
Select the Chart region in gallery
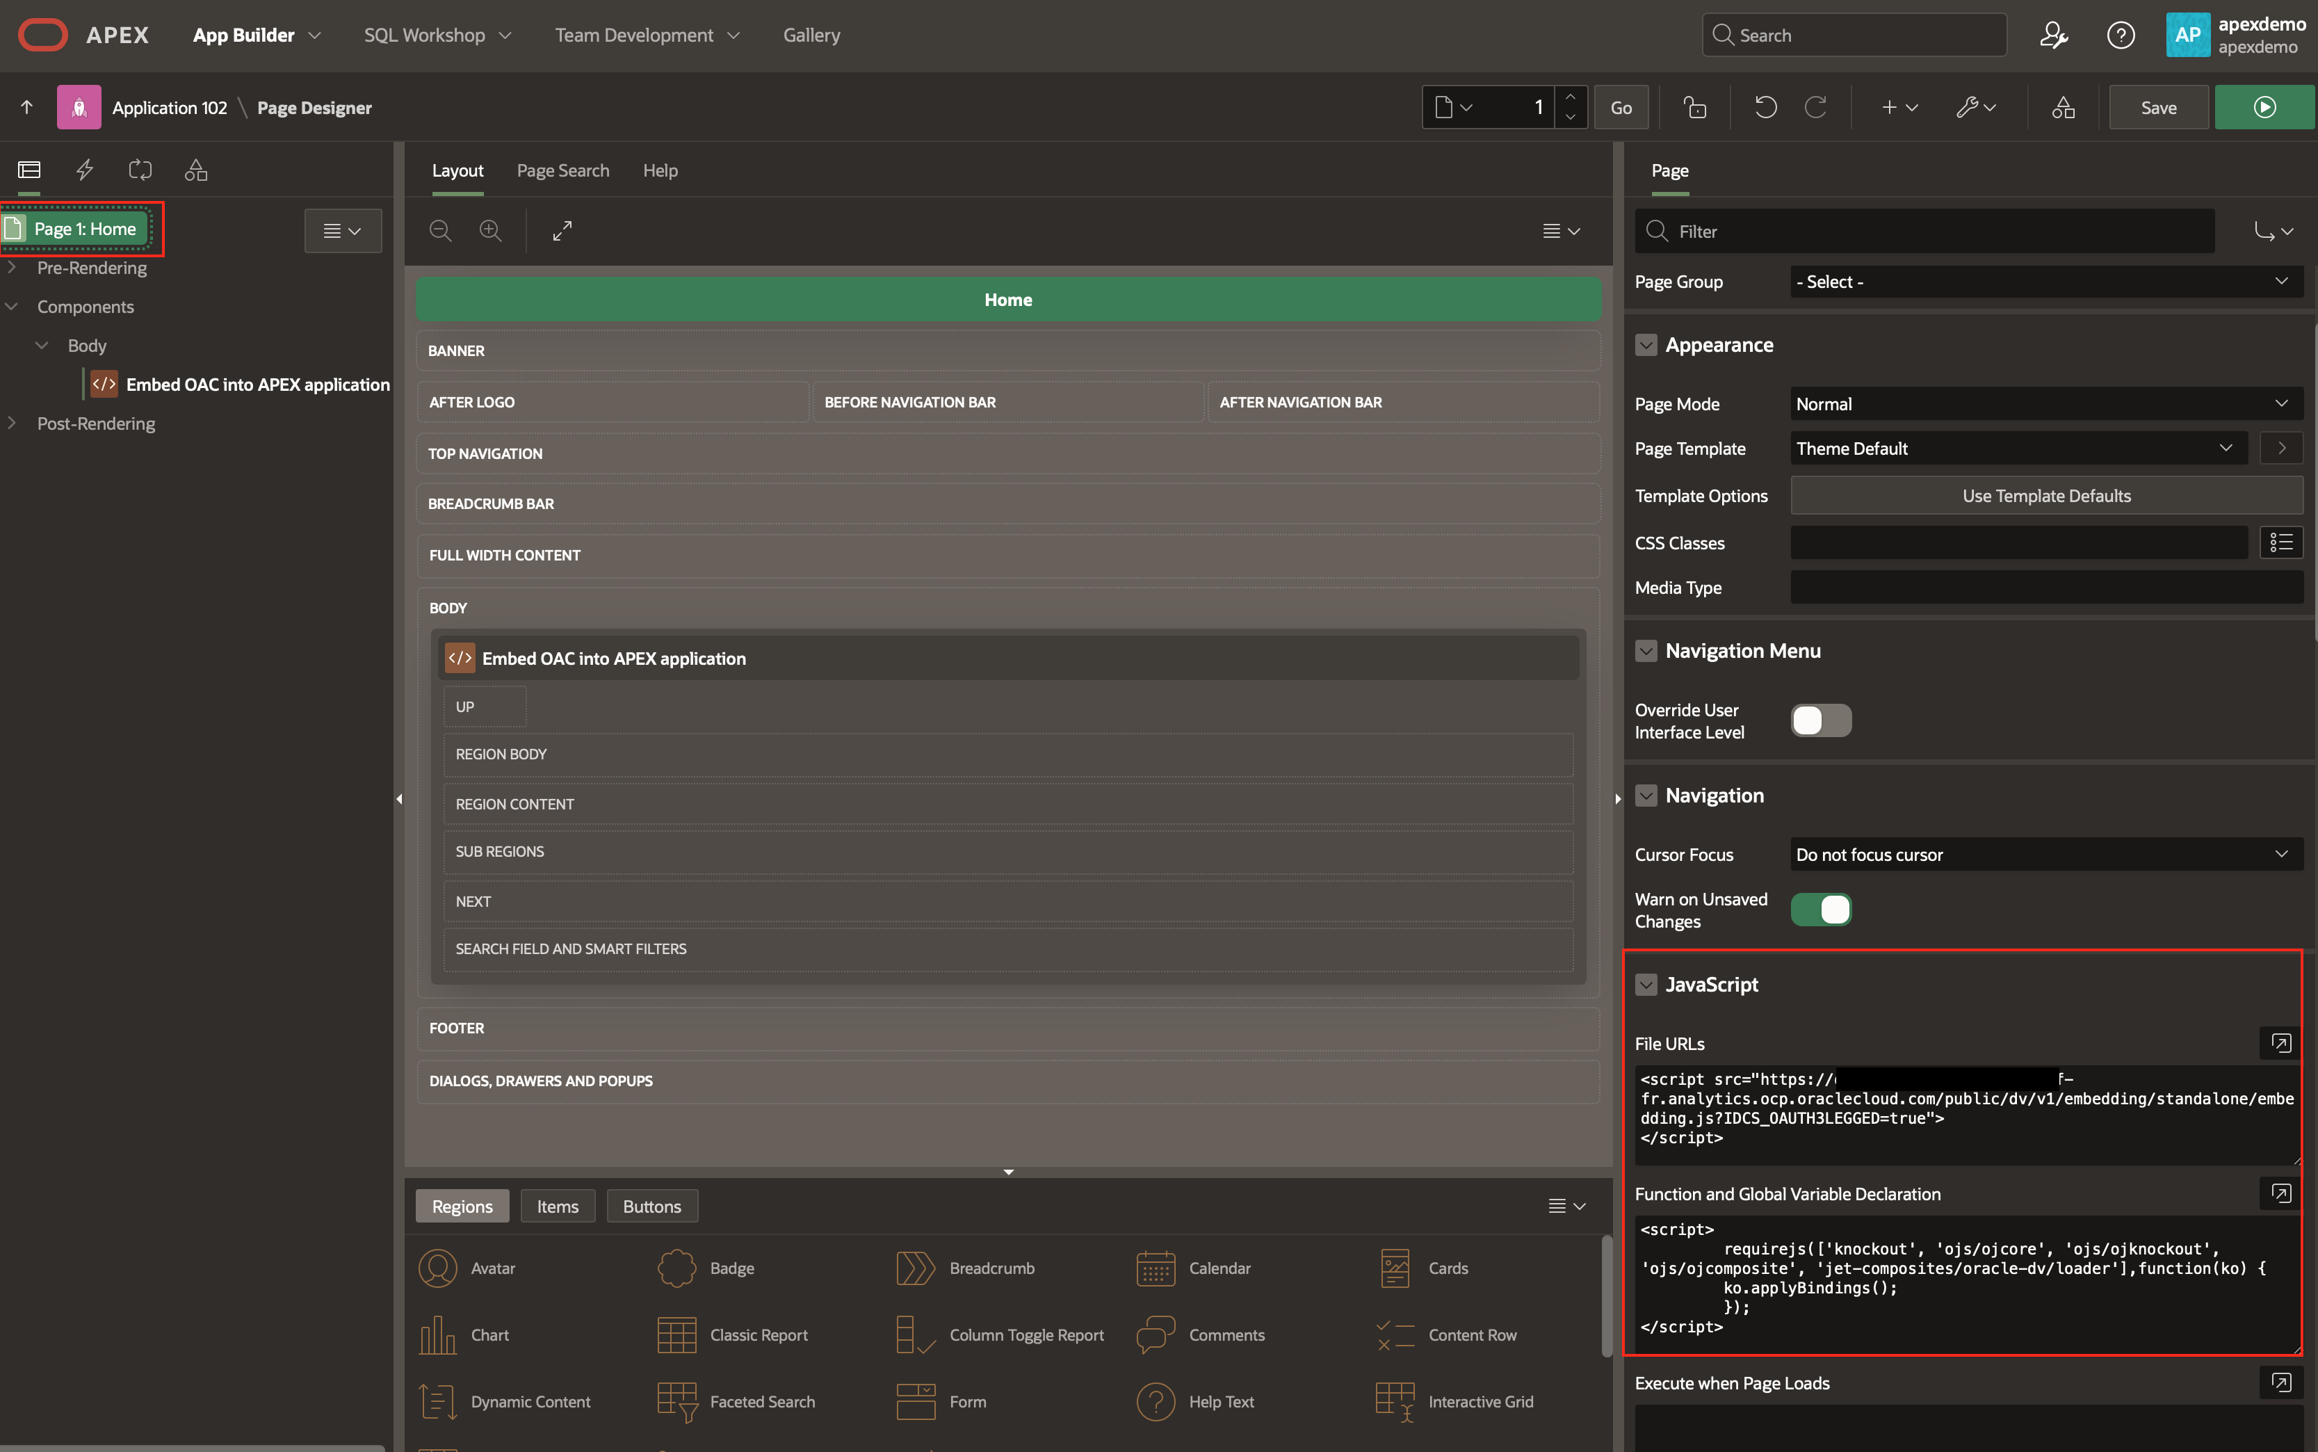[464, 1335]
